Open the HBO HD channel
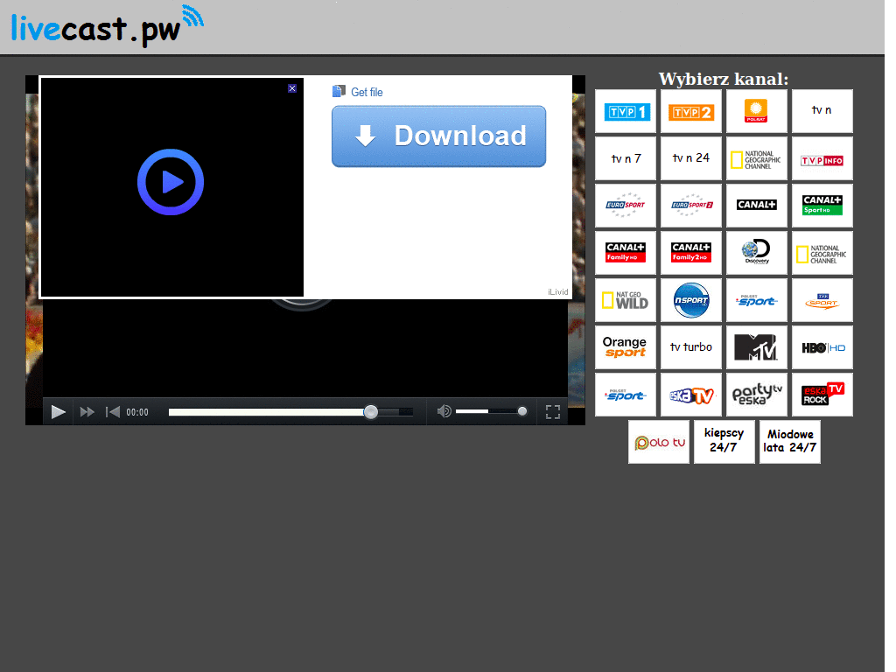Screen dimensions: 896x672 tap(822, 347)
